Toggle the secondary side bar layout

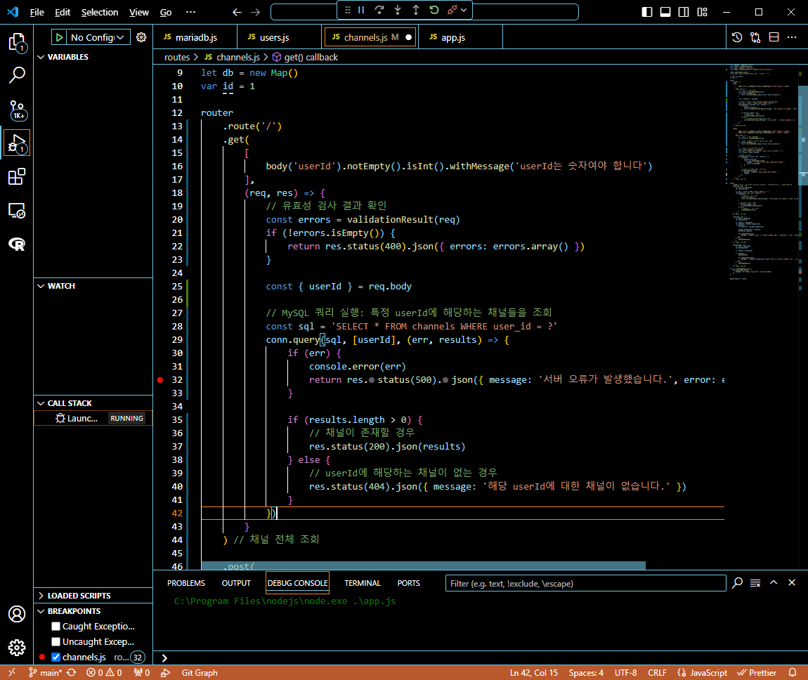(684, 12)
